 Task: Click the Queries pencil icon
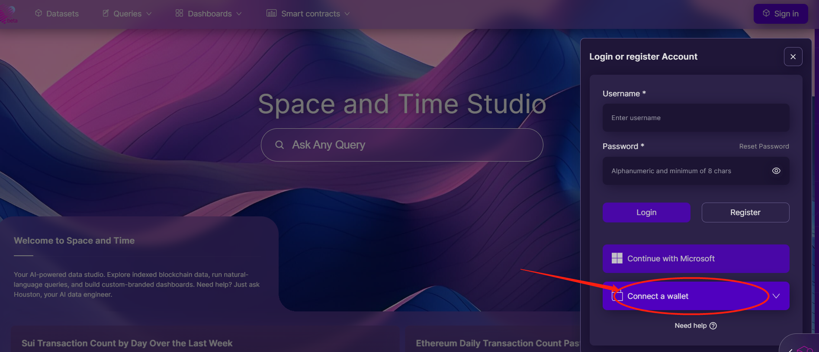106,13
